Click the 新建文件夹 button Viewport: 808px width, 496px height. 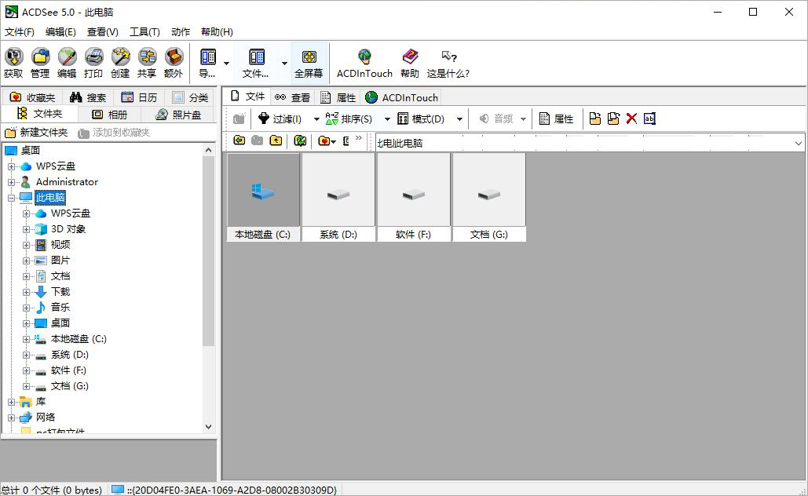37,133
